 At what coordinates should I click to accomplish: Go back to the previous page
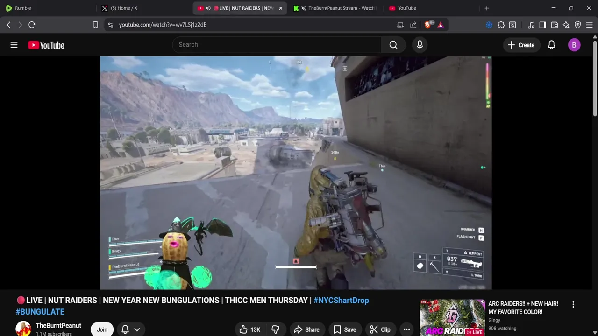click(x=8, y=25)
